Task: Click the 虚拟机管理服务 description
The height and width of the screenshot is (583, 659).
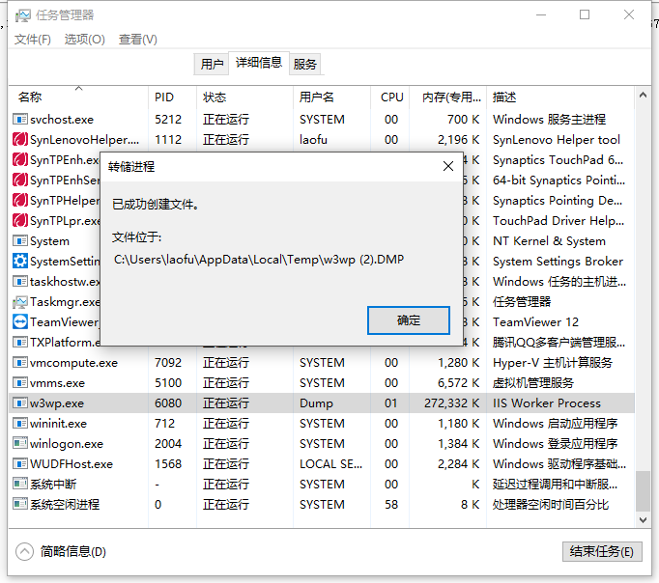Action: click(533, 383)
